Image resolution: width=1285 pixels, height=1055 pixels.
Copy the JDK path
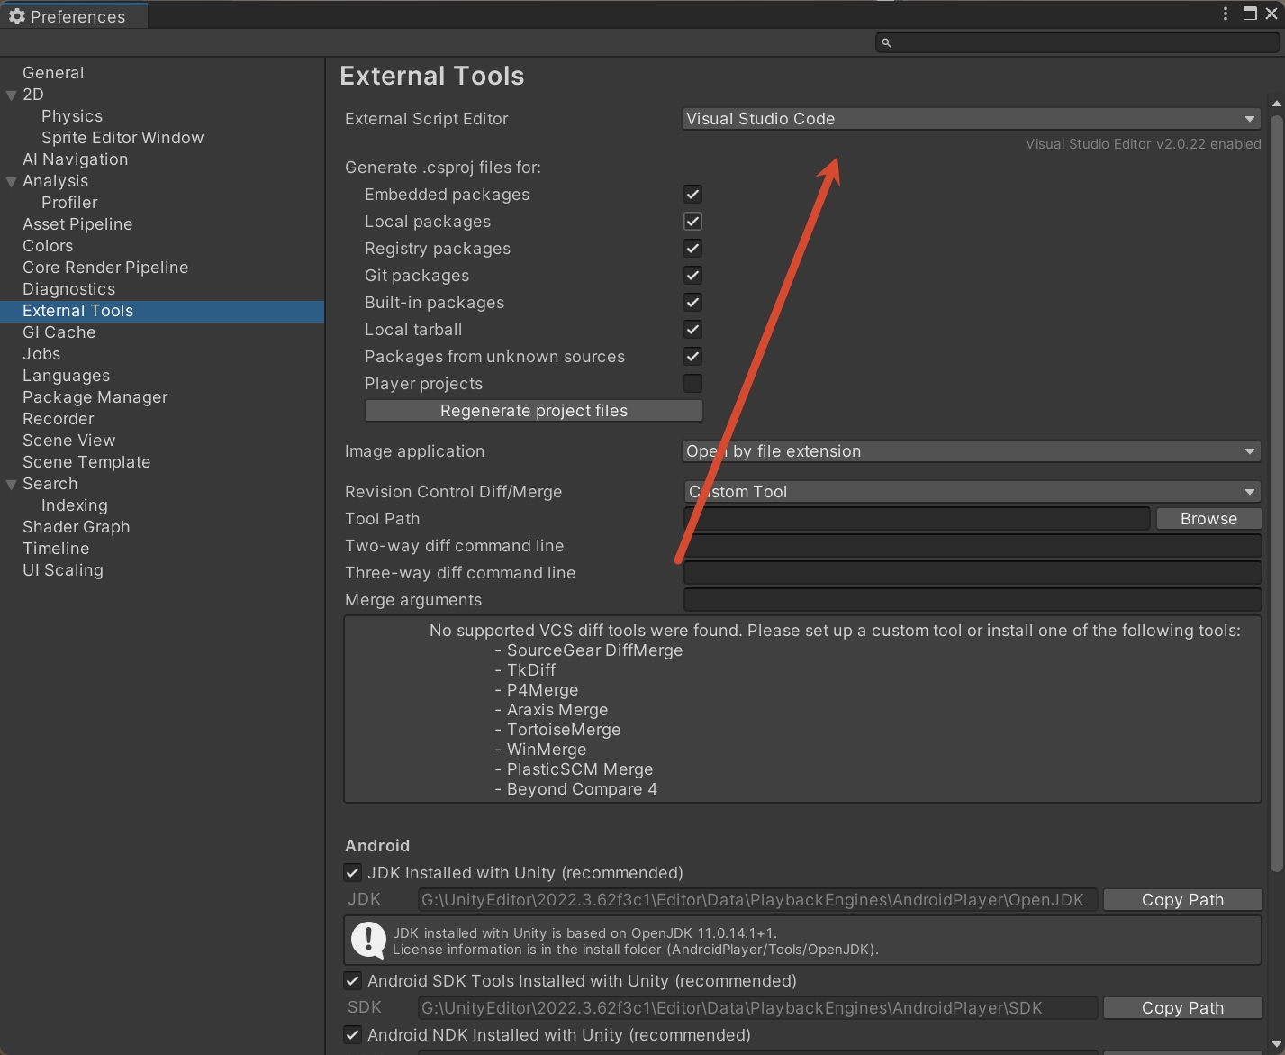pos(1182,900)
